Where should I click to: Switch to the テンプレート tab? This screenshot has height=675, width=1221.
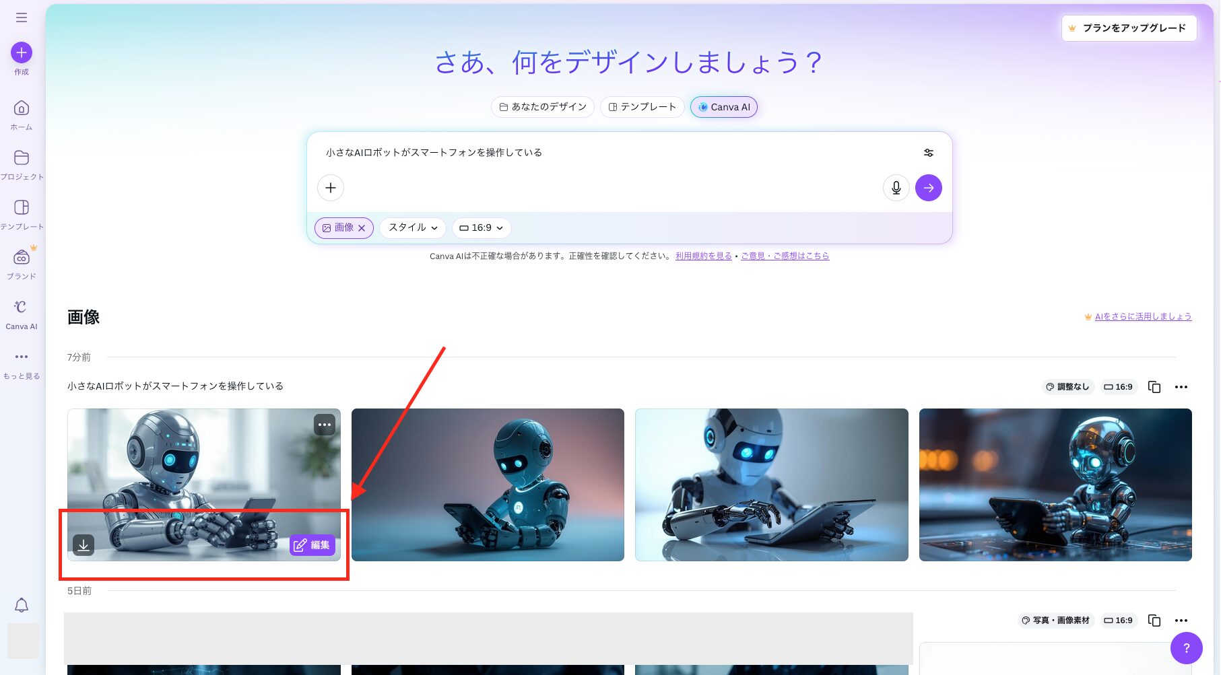click(x=641, y=106)
